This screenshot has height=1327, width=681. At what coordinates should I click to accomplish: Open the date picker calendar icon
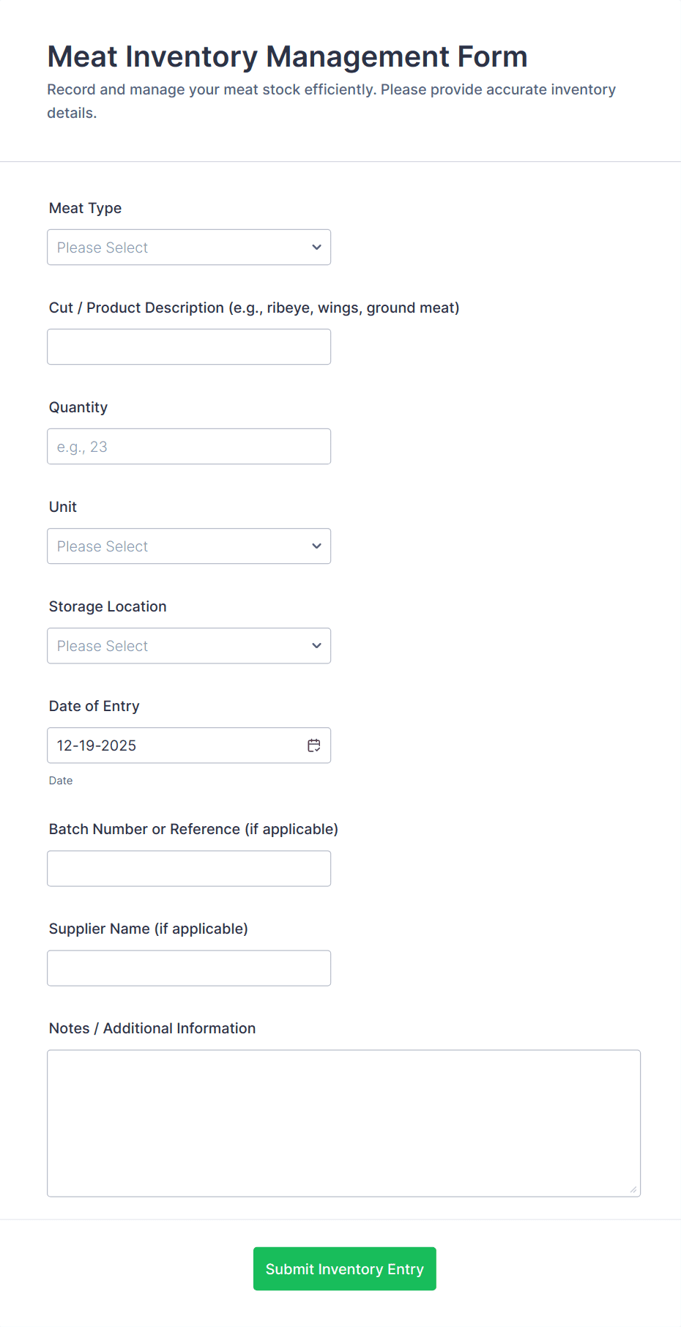click(314, 745)
